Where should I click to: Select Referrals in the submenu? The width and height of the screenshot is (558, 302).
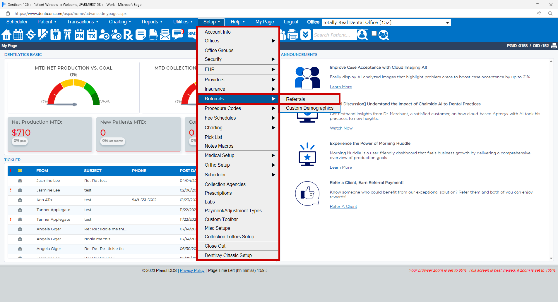point(309,99)
